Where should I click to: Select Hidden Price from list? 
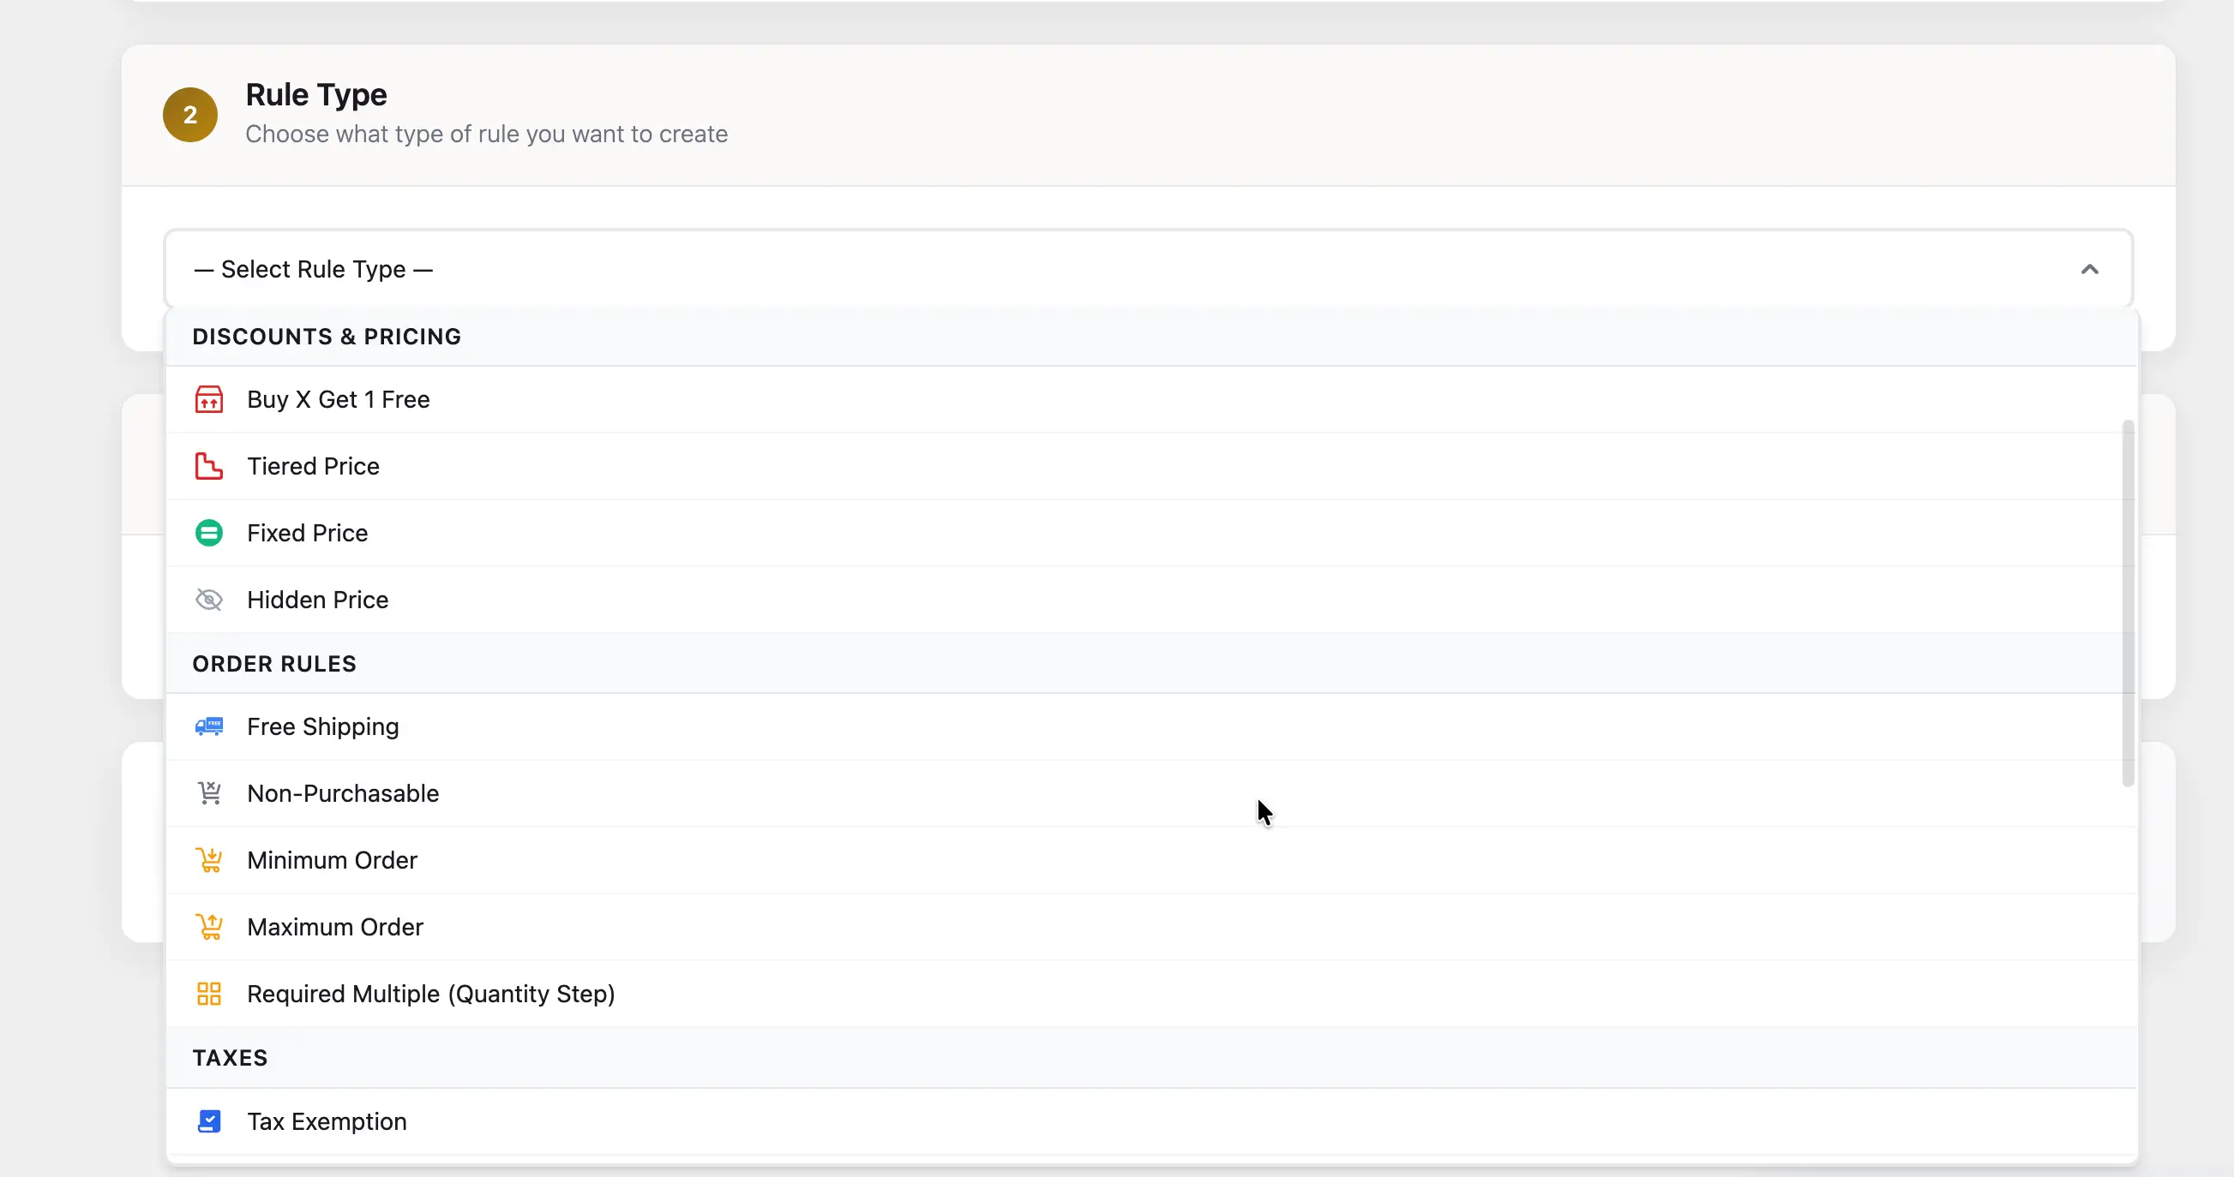[x=317, y=600]
